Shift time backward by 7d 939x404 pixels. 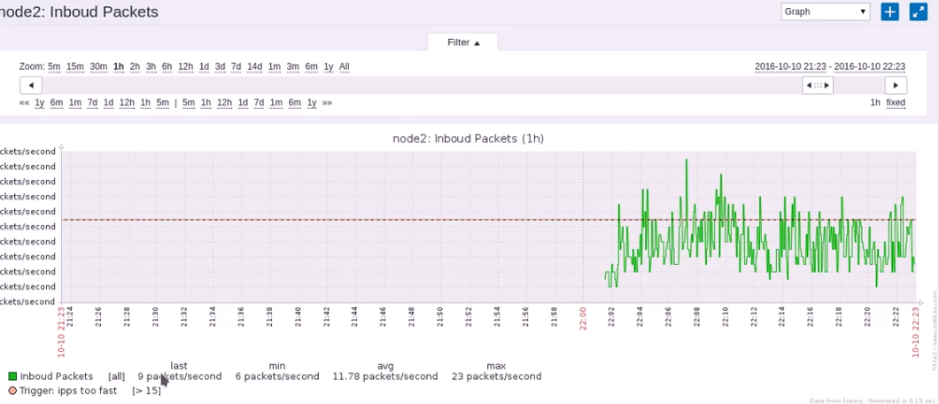tap(92, 103)
